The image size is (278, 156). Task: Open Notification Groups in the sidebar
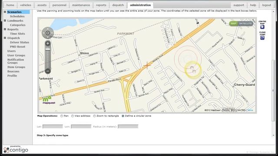[x=16, y=61]
